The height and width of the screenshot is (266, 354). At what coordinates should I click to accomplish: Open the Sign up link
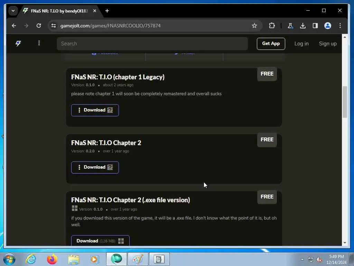328,44
